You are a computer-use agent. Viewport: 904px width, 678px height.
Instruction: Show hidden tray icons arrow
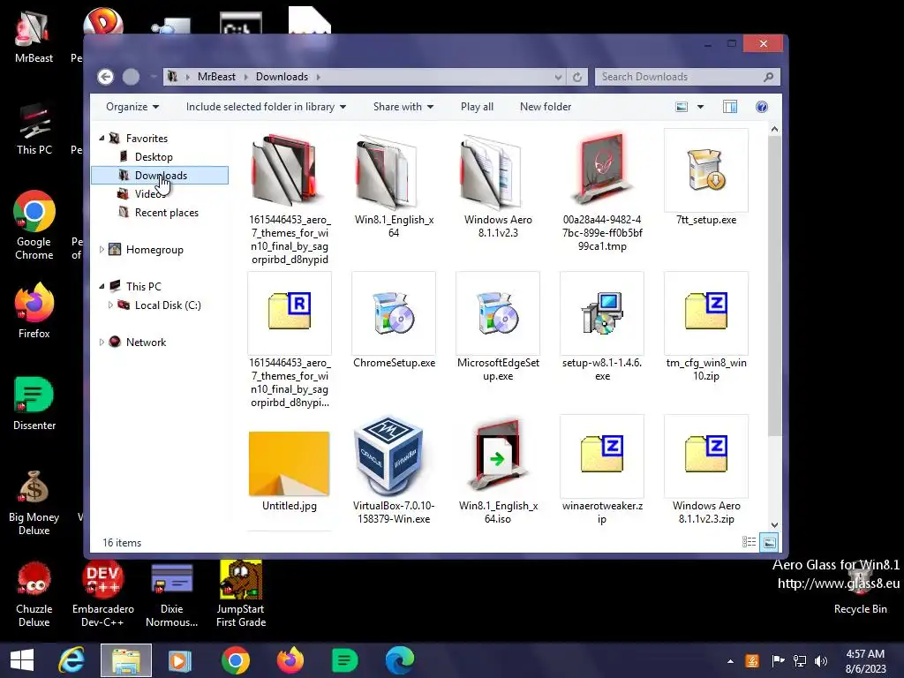pos(730,661)
